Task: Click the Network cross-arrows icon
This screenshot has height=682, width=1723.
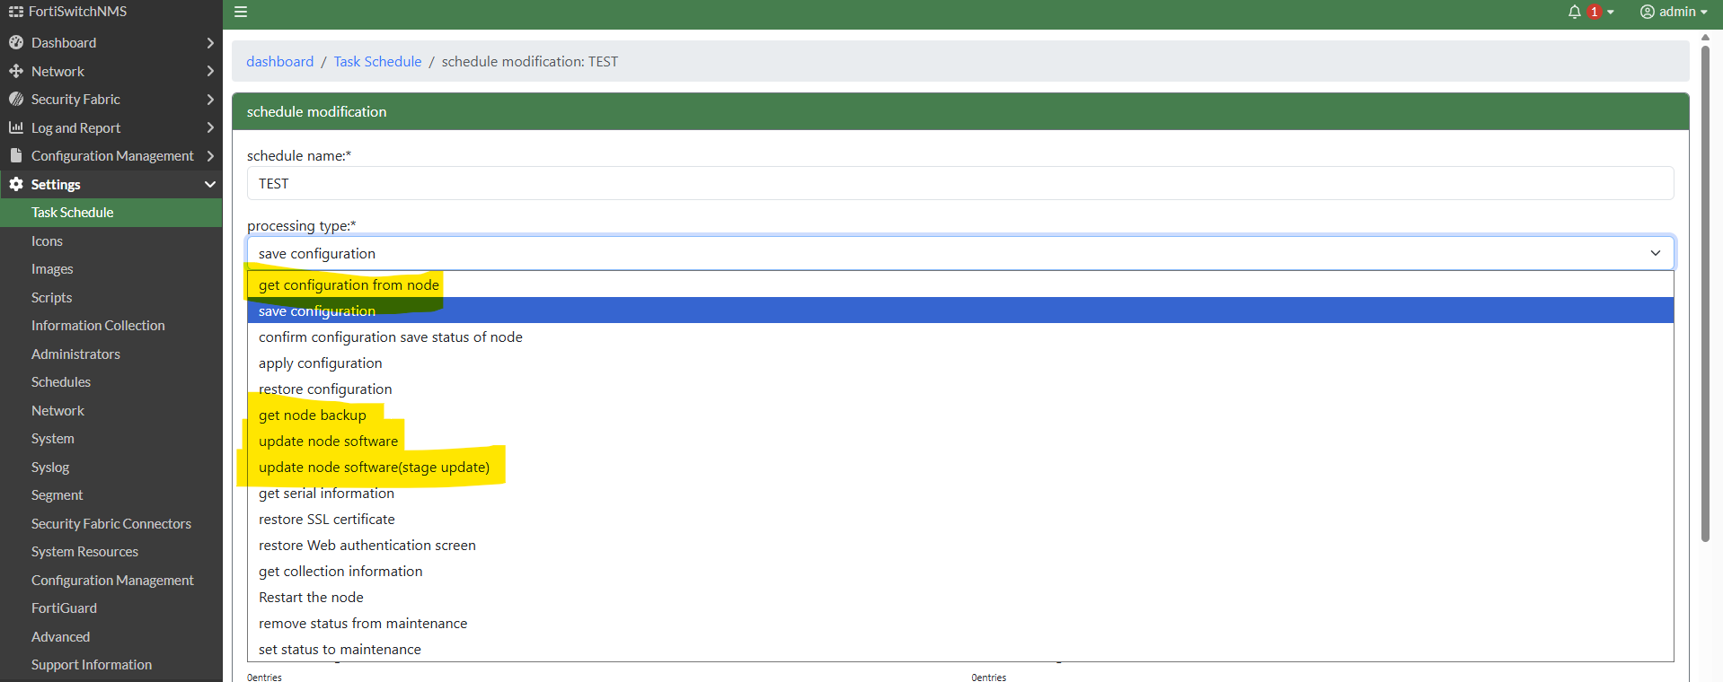Action: (x=16, y=71)
